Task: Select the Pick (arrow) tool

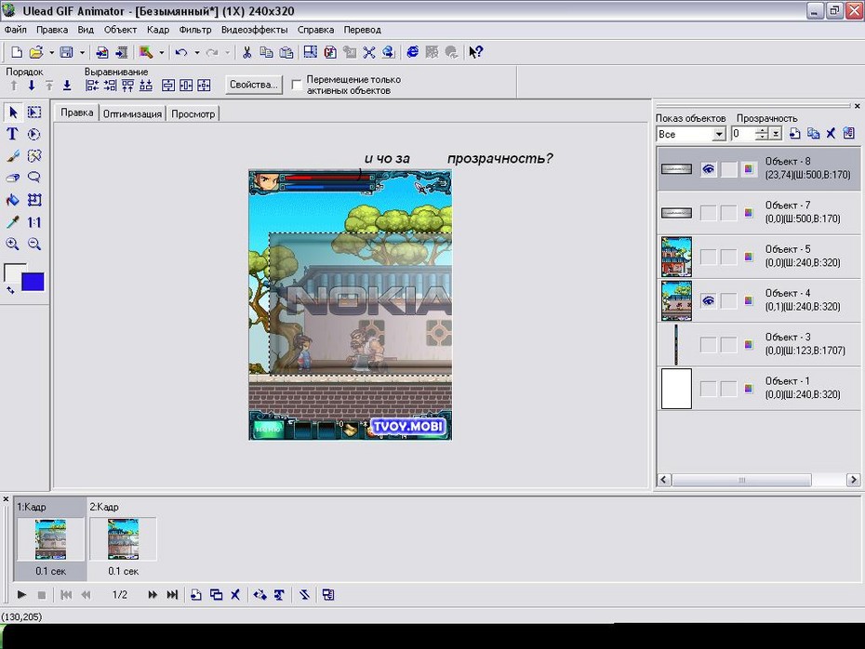Action: [13, 113]
